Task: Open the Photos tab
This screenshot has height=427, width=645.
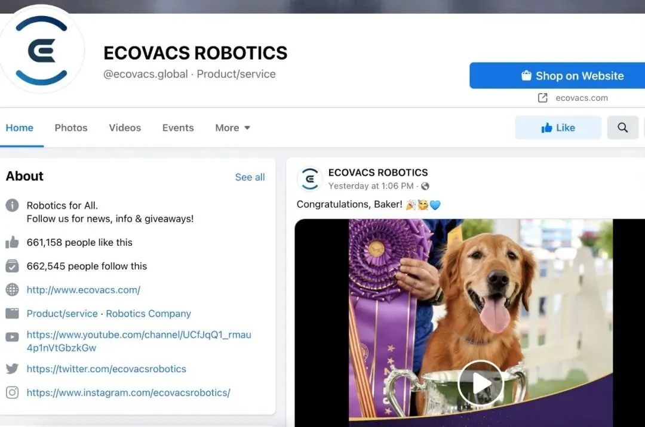Action: click(71, 128)
